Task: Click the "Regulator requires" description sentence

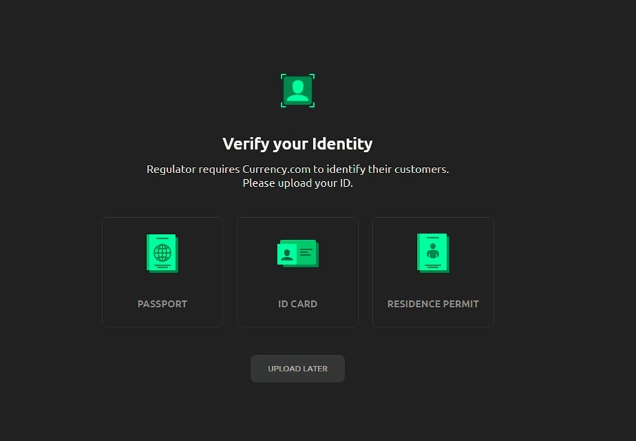Action: coord(298,169)
